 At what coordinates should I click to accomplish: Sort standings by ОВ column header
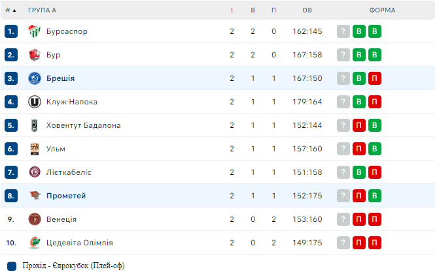click(307, 10)
